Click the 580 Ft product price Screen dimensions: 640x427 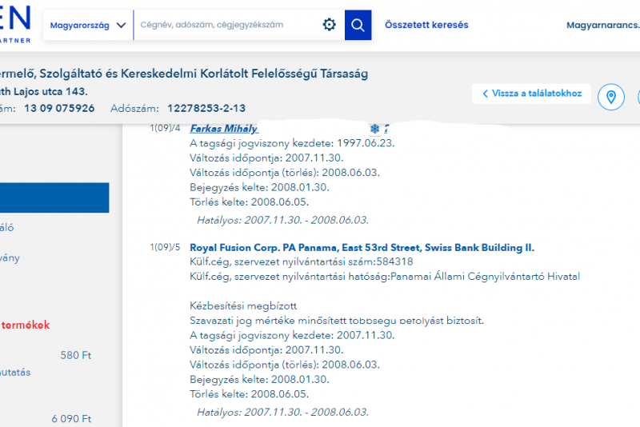(76, 355)
